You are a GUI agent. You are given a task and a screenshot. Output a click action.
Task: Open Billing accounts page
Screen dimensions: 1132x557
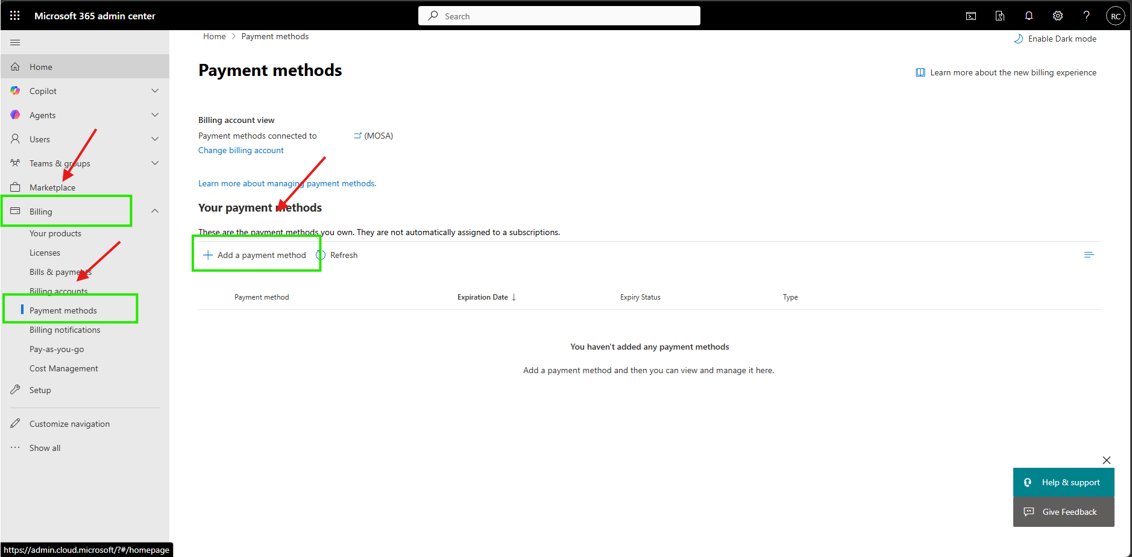(58, 291)
